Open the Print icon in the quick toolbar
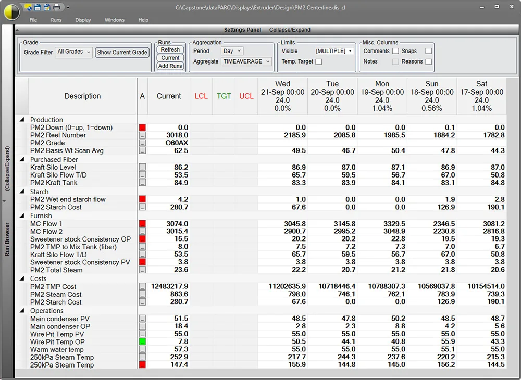 [x=56, y=7]
